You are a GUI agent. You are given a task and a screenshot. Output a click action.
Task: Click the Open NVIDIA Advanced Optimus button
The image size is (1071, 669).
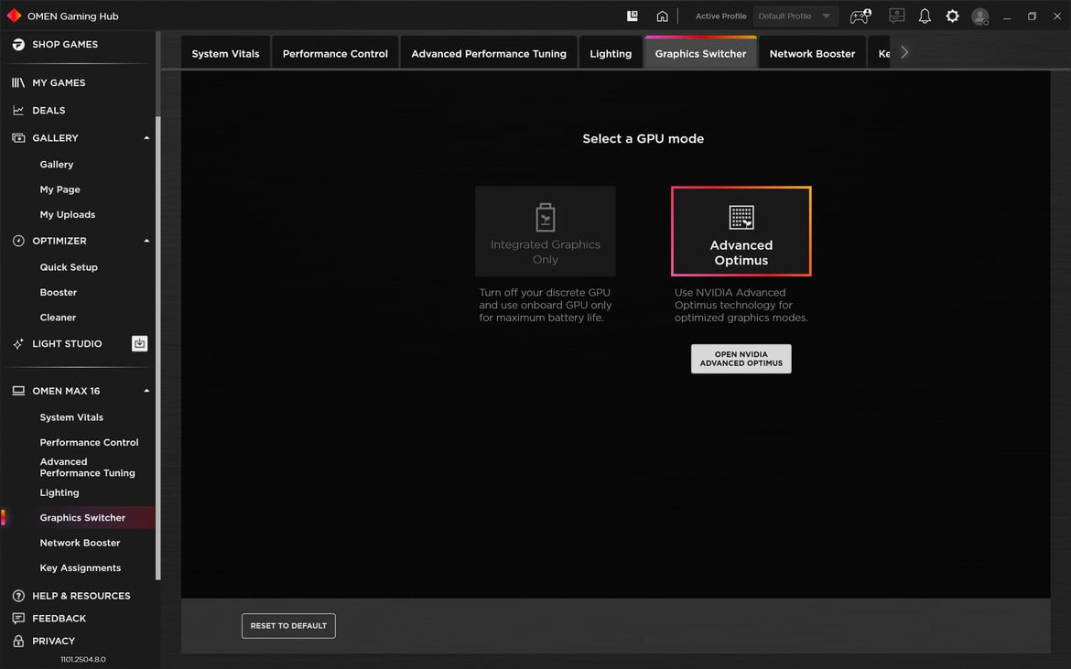[x=741, y=359]
